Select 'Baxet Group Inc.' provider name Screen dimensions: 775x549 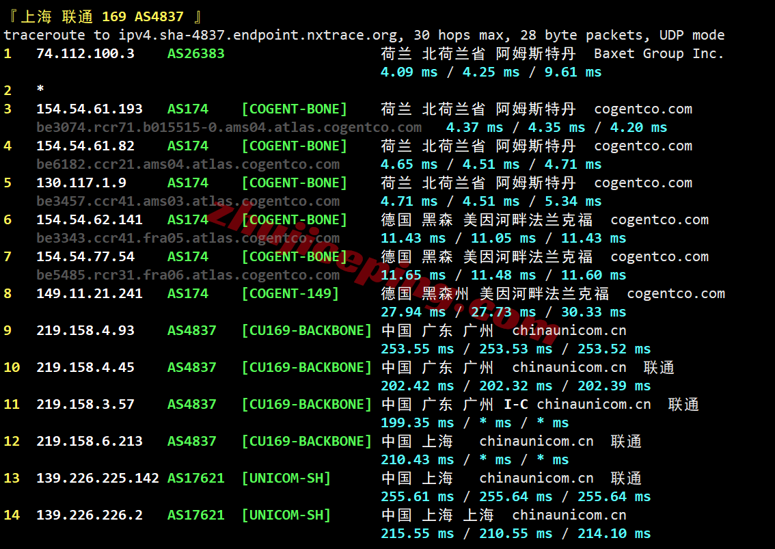[659, 53]
